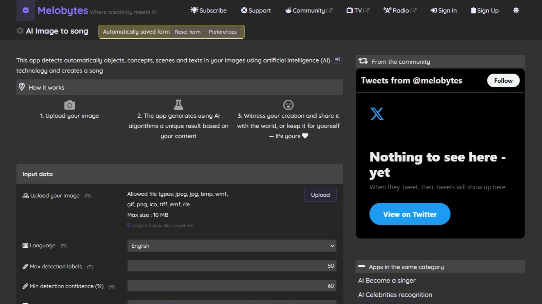Viewport: 542px width, 304px height.
Task: Click the gear icon beside AI Image to song
Action: (20, 31)
